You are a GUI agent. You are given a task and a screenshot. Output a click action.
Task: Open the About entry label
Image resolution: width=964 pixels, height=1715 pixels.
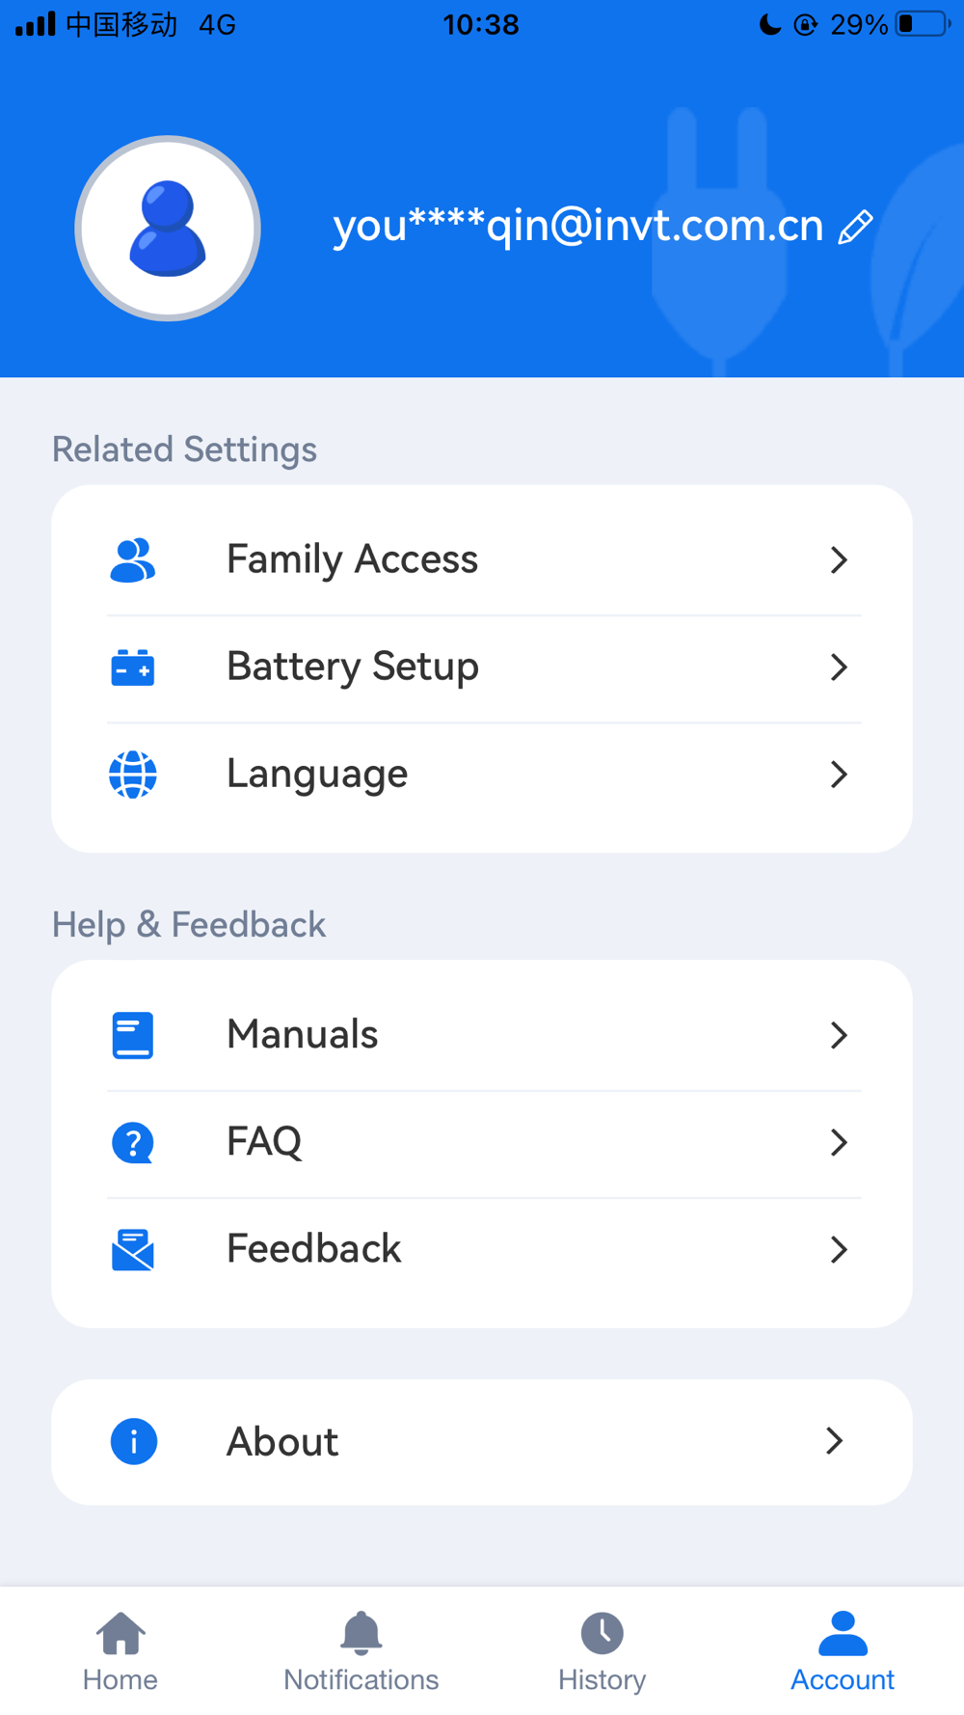282,1442
